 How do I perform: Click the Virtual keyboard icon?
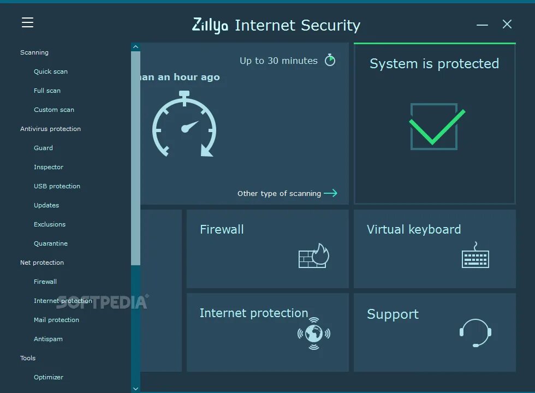click(475, 255)
